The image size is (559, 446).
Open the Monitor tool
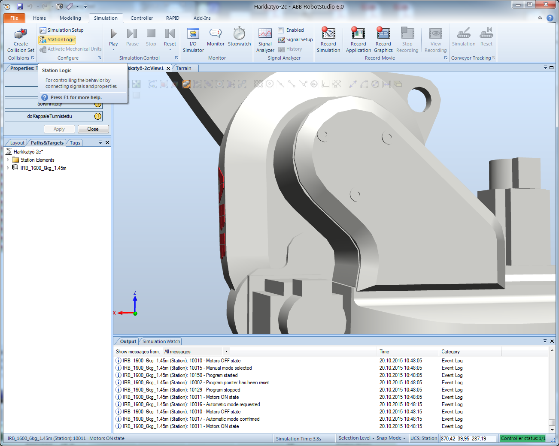tap(216, 37)
